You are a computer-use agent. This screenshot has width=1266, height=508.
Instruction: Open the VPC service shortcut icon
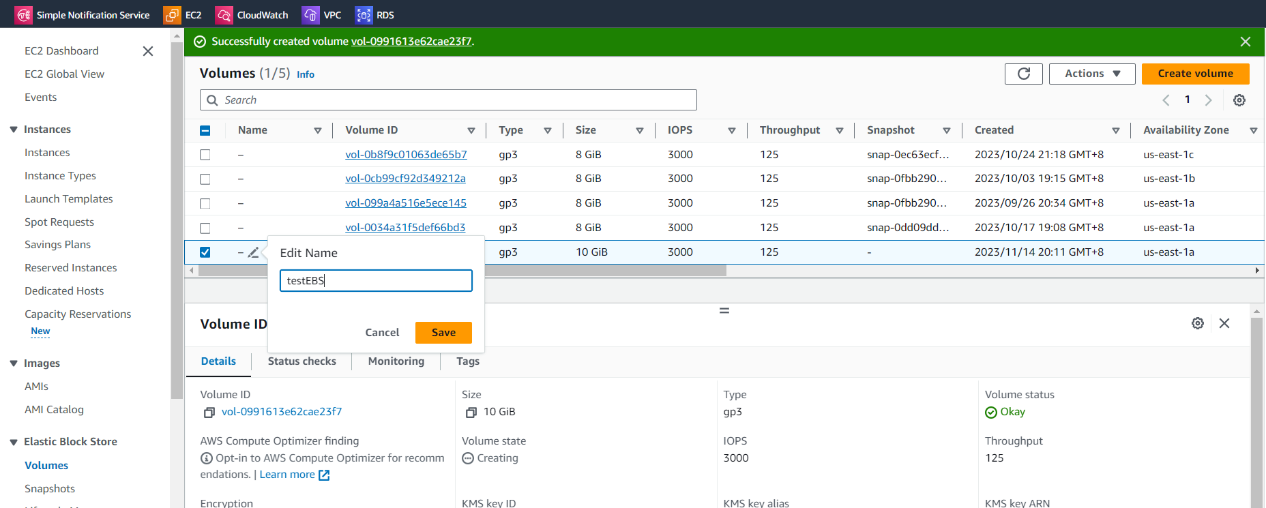point(310,15)
